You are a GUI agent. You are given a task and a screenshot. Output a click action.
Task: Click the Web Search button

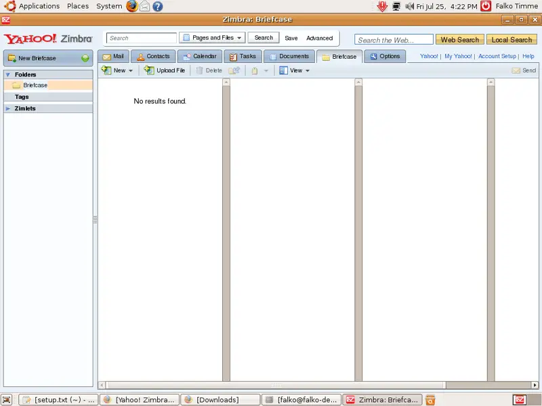(460, 40)
